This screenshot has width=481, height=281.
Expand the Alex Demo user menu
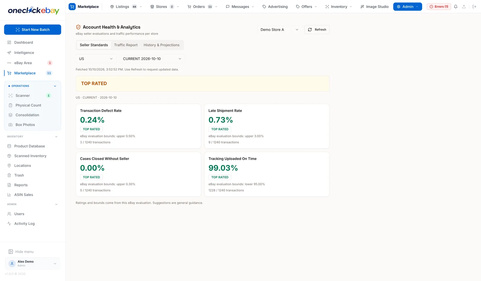[x=32, y=264]
